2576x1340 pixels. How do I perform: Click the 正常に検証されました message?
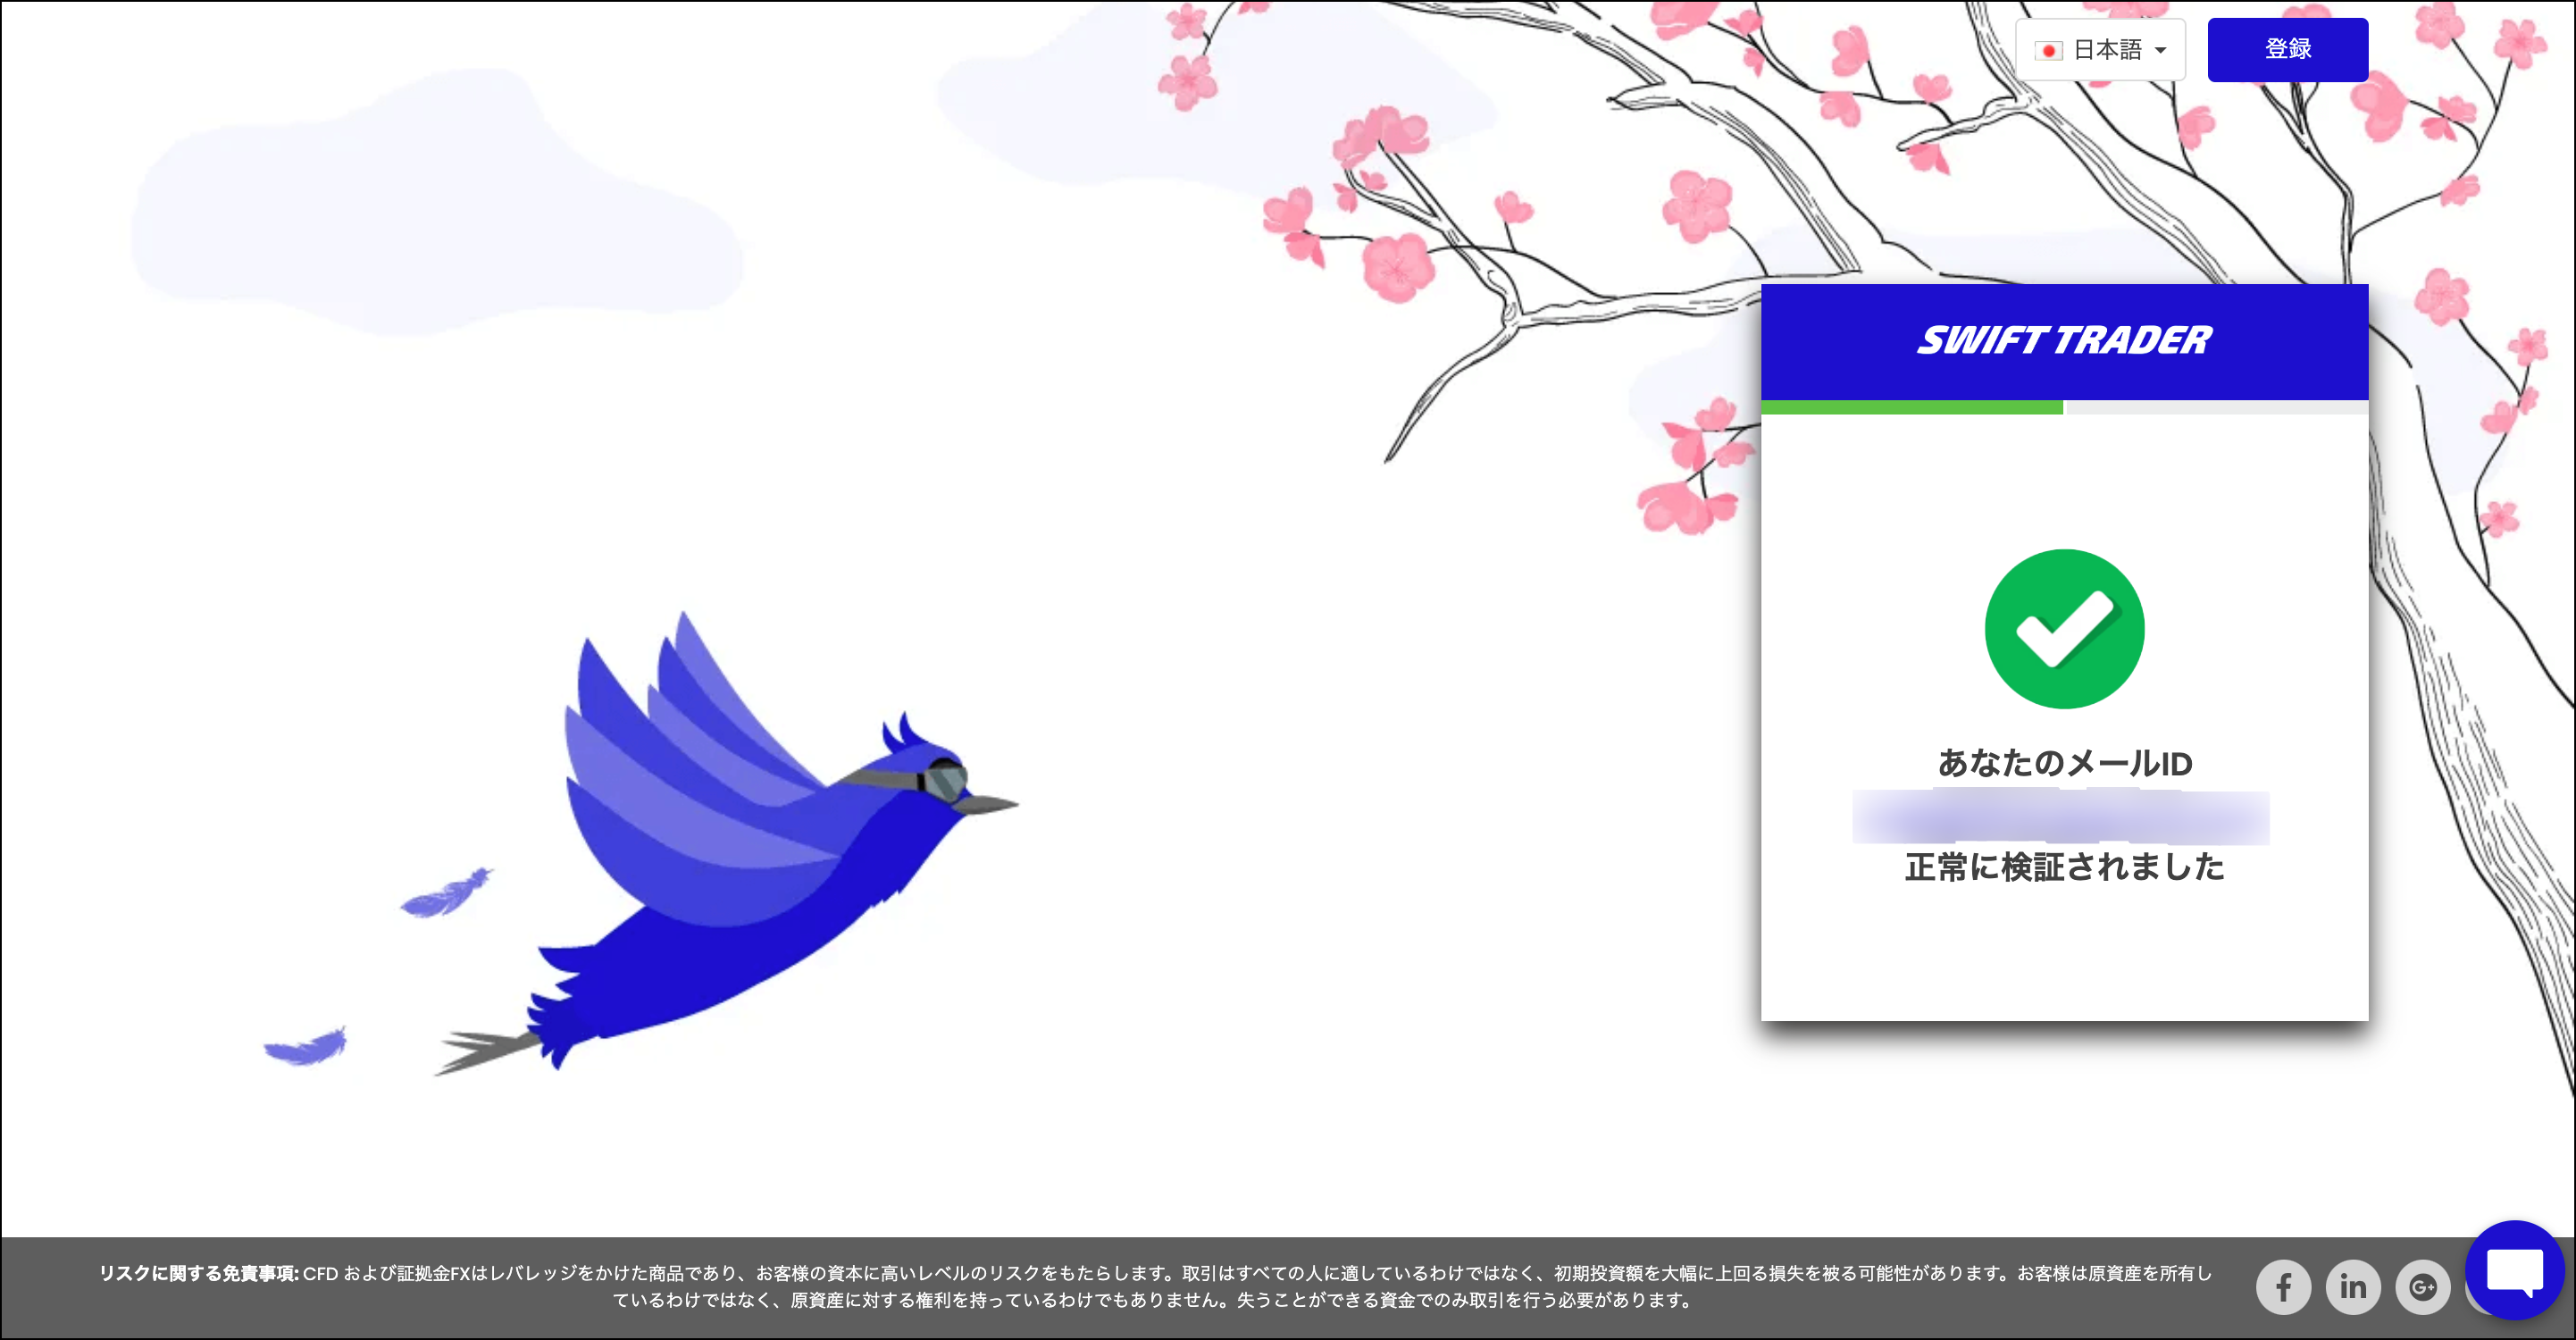point(2064,867)
